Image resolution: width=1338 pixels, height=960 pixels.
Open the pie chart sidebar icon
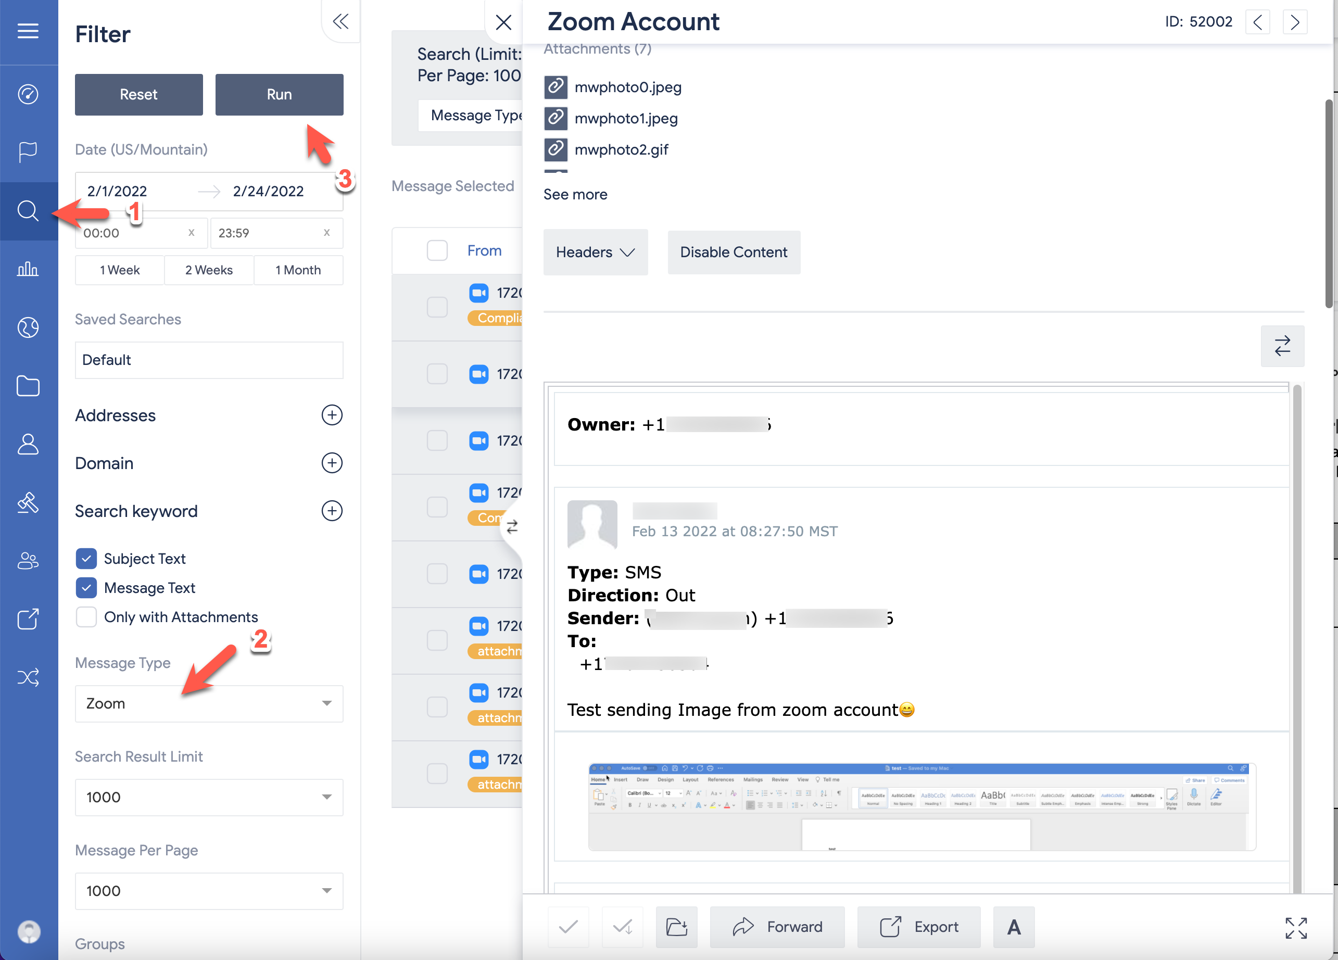[28, 327]
